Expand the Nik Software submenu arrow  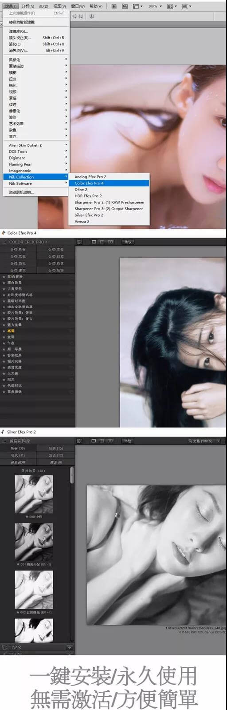point(67,183)
